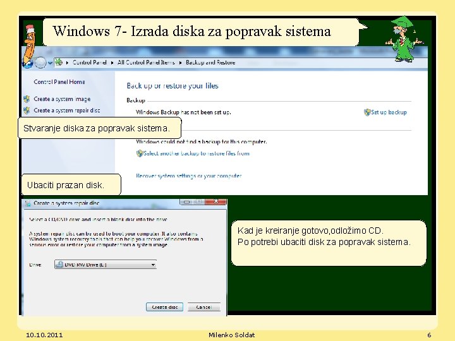Click All Control Panel Items breadcrumb
Viewport: 455px width, 341px height.
tap(146, 63)
